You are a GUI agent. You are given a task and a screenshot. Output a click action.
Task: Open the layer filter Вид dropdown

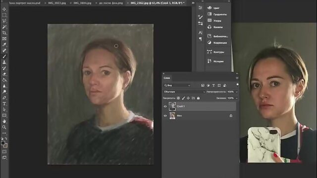(177, 86)
